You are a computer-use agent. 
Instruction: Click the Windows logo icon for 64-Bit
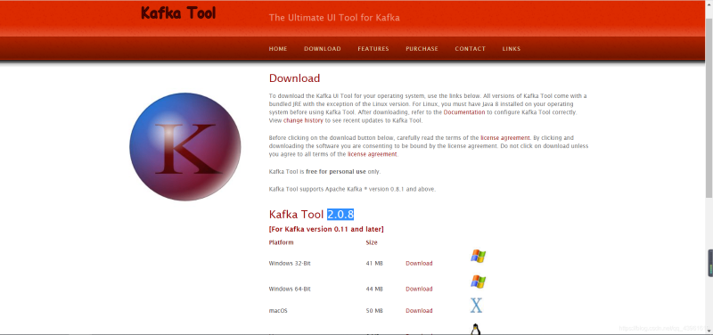pos(478,282)
